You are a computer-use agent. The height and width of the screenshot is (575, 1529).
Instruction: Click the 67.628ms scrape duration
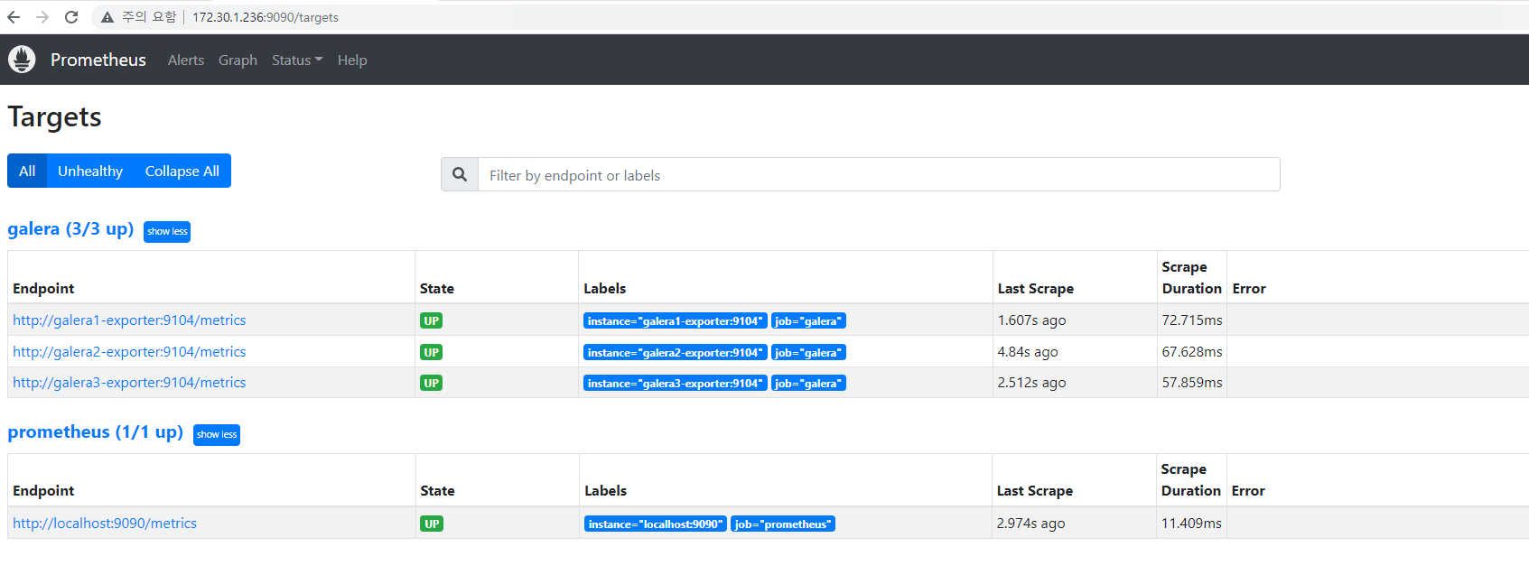(x=1192, y=352)
